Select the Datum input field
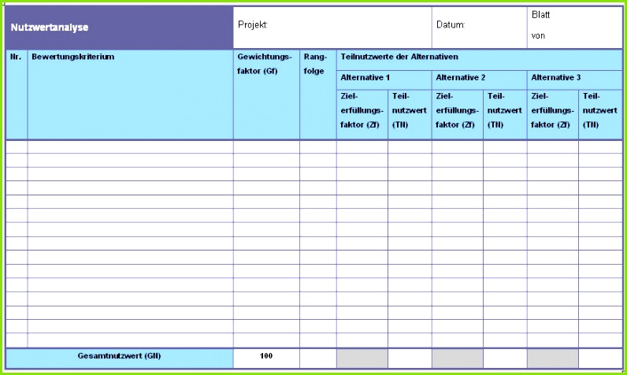This screenshot has height=375, width=627. (x=479, y=25)
